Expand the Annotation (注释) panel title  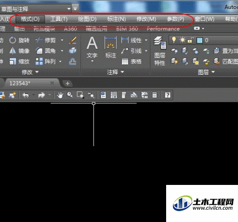click(115, 72)
